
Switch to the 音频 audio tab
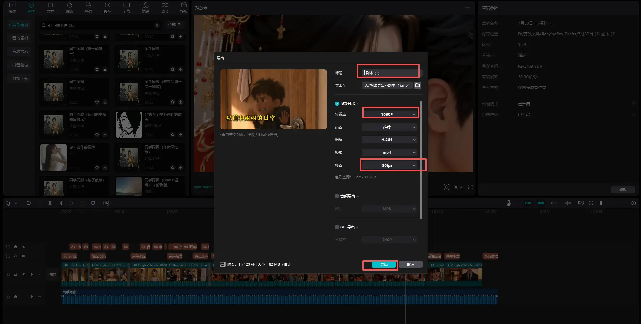(31, 8)
